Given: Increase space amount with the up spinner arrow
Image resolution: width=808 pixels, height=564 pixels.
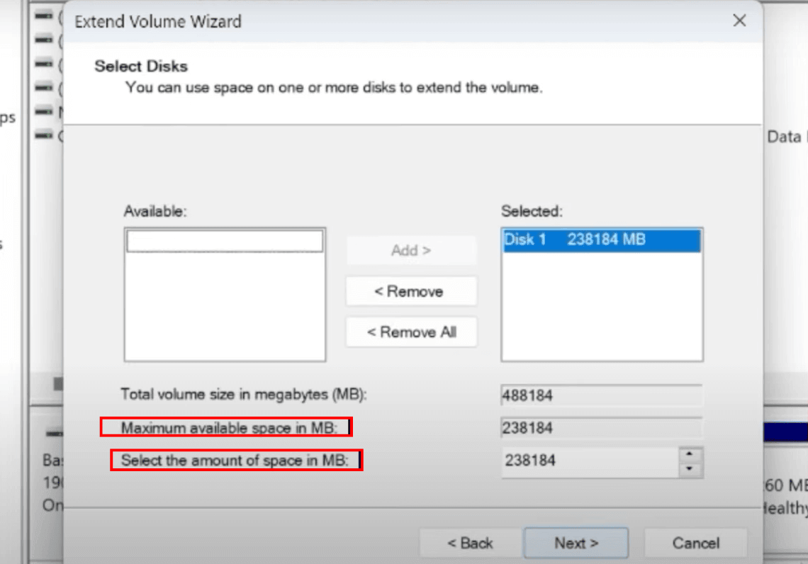Looking at the screenshot, I should [x=690, y=454].
